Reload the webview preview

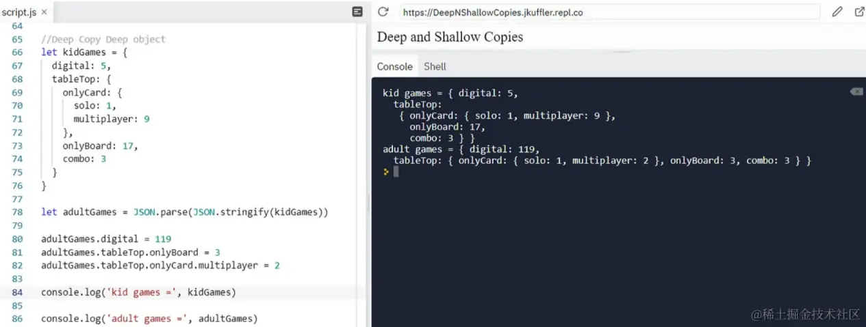[x=383, y=12]
